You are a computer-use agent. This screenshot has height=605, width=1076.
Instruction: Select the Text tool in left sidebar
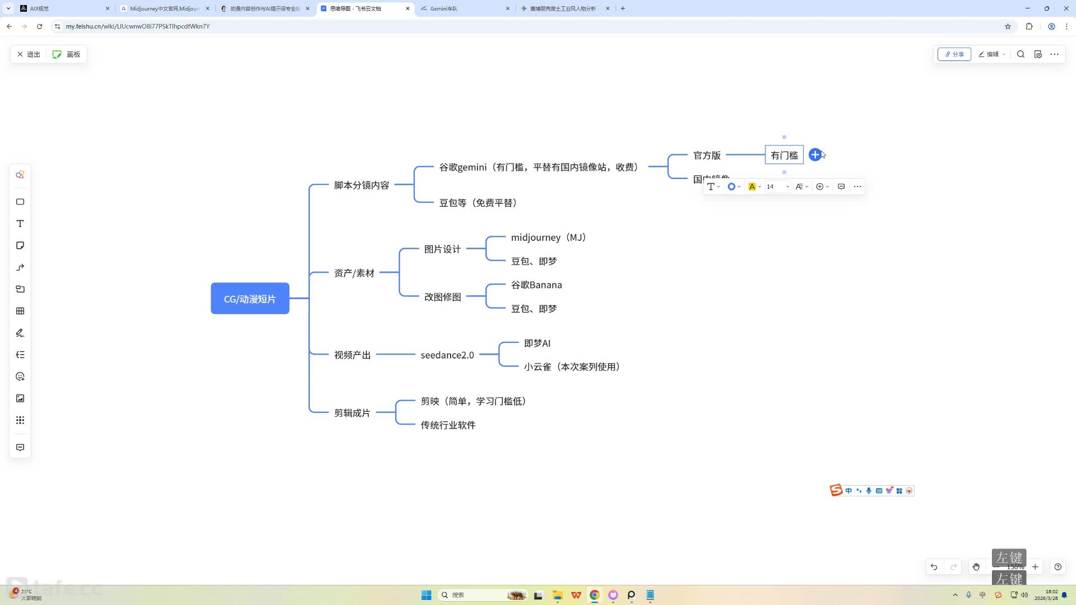(20, 224)
